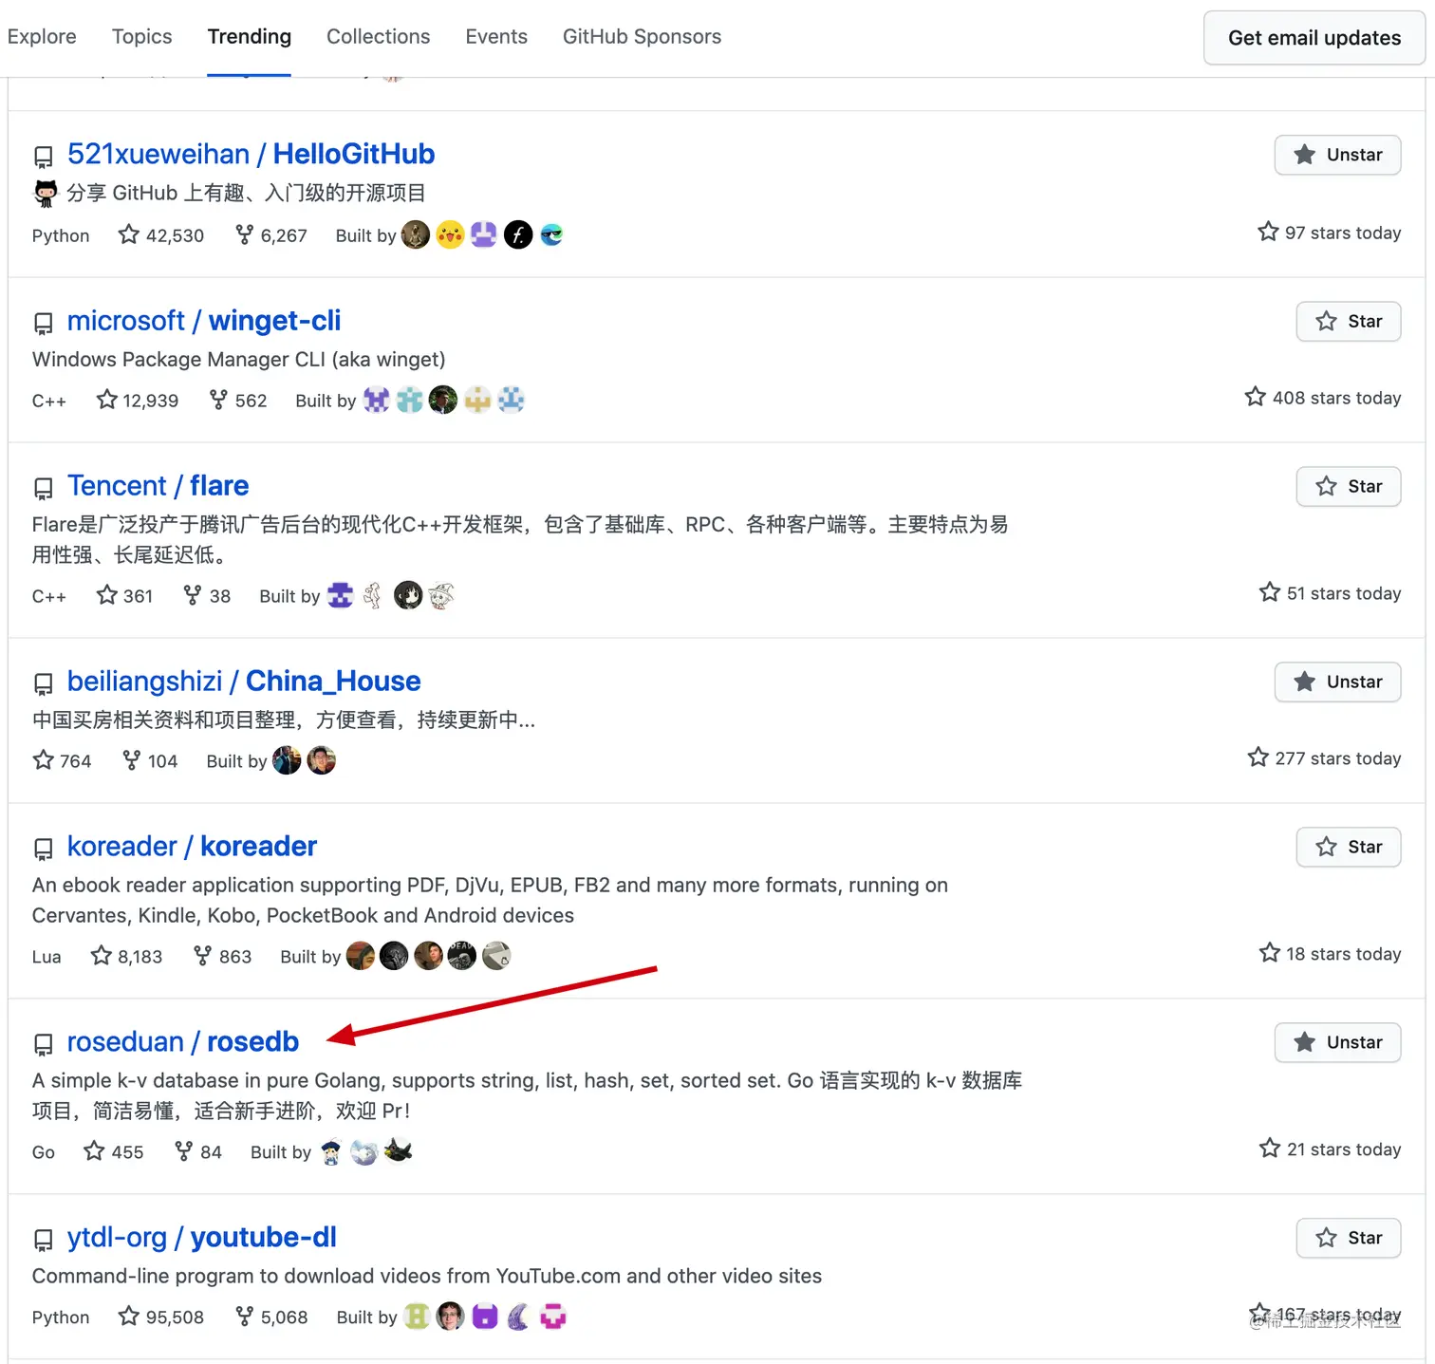This screenshot has width=1435, height=1364.
Task: View HelloGitHub forks count 6,267
Action: point(271,235)
